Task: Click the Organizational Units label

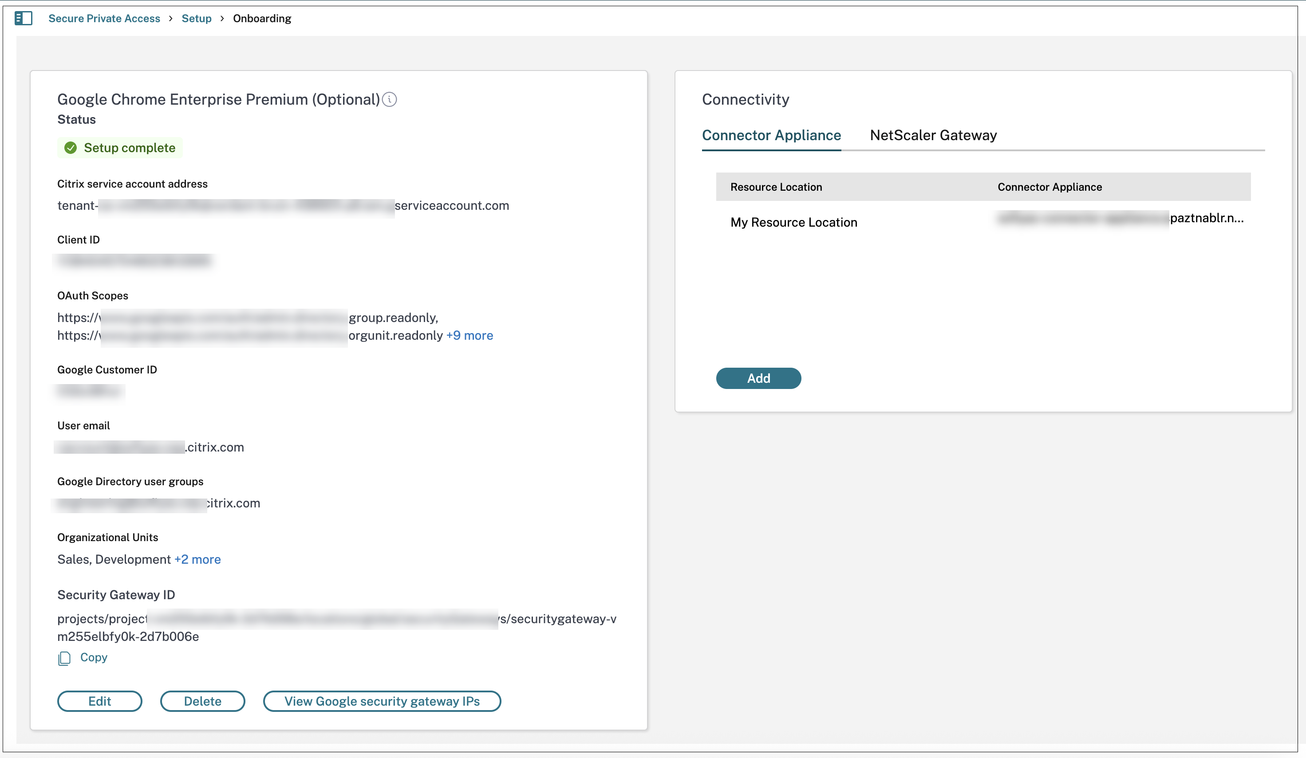Action: point(108,538)
